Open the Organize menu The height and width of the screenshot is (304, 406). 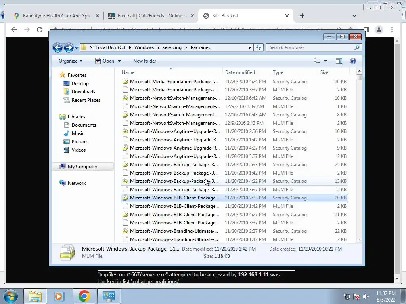pyautogui.click(x=71, y=61)
